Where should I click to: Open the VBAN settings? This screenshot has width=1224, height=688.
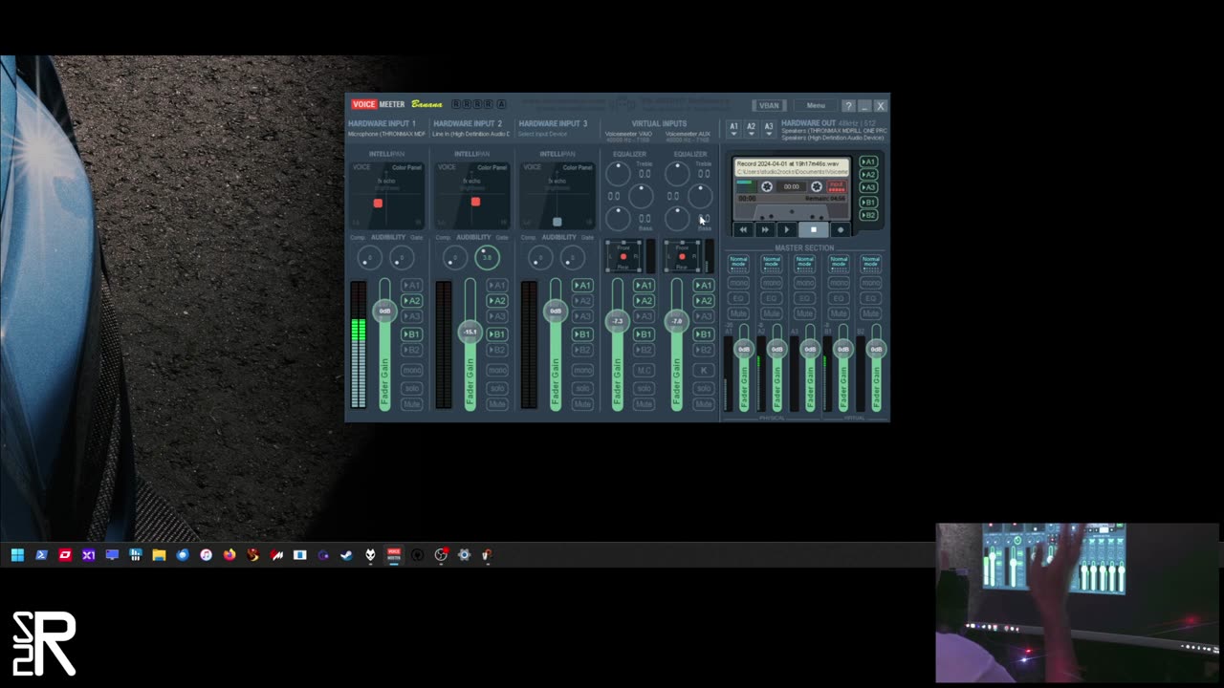769,106
